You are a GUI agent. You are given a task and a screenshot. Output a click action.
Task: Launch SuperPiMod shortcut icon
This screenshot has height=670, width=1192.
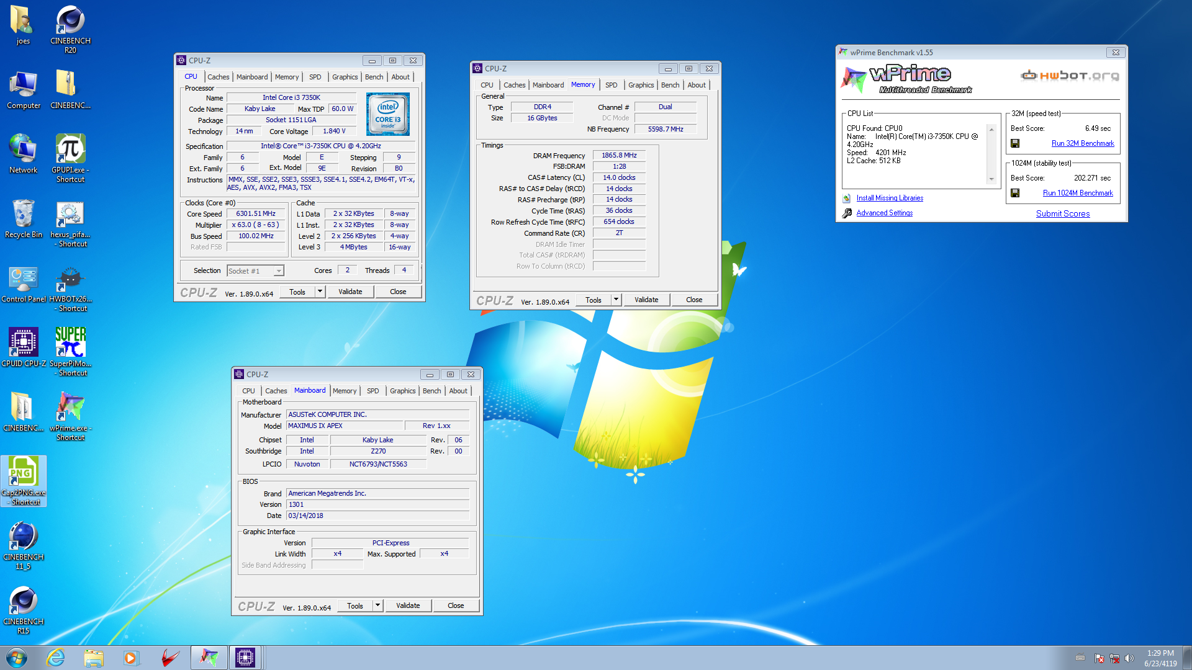click(70, 352)
